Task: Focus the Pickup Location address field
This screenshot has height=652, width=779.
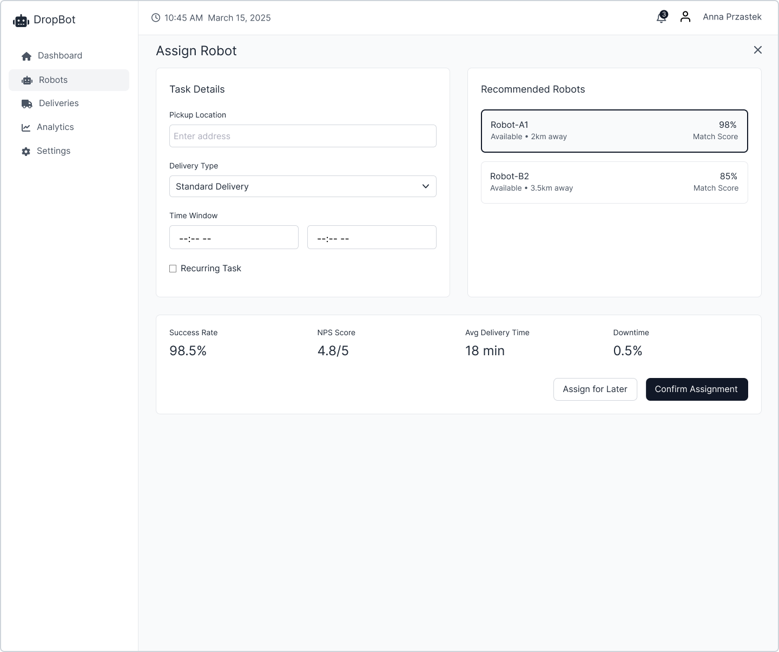Action: tap(302, 136)
